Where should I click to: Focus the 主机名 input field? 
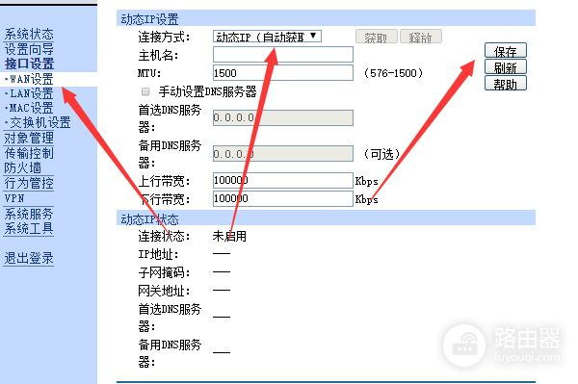[282, 55]
